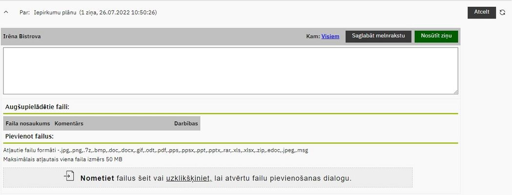
Task: Click the Kam: recipient label
Action: coord(313,36)
